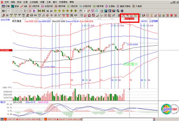Toggle the crosshair cursor button
The height and width of the screenshot is (121, 179).
(85, 11)
